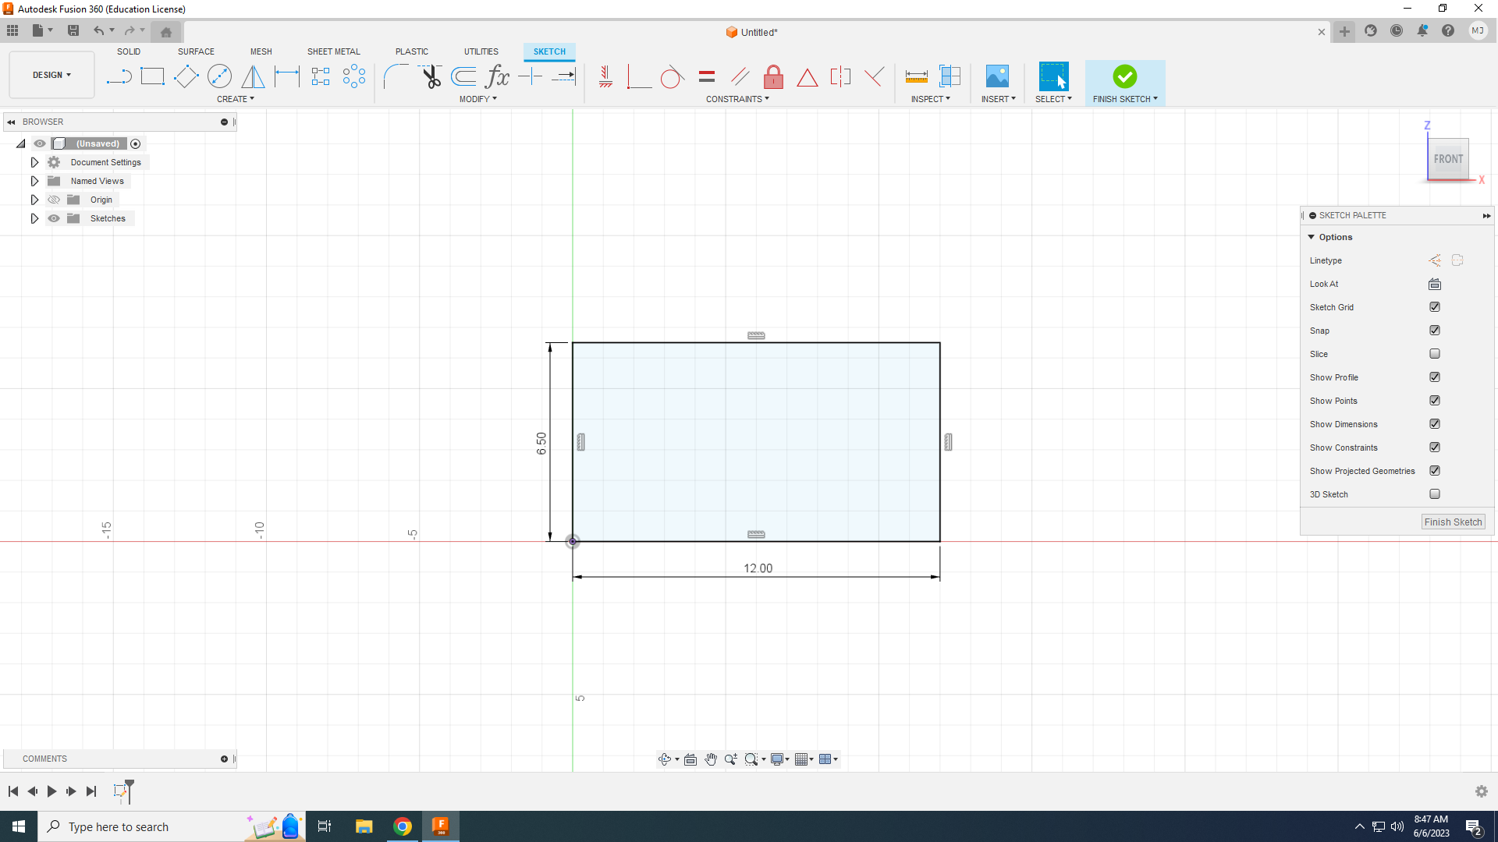Select the 2-Point Rectangle tool

click(x=152, y=76)
